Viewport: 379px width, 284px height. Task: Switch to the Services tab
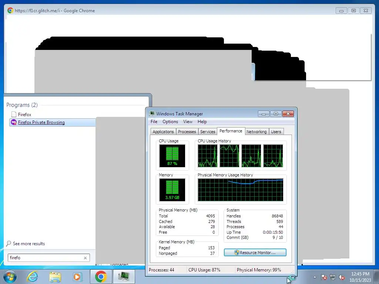[x=208, y=132]
